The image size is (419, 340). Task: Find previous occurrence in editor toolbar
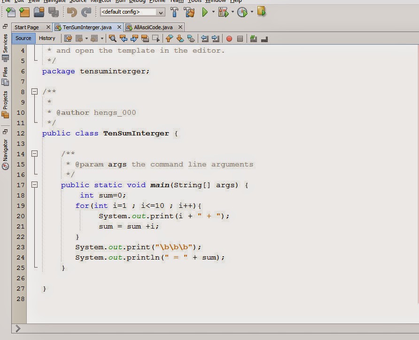click(123, 39)
